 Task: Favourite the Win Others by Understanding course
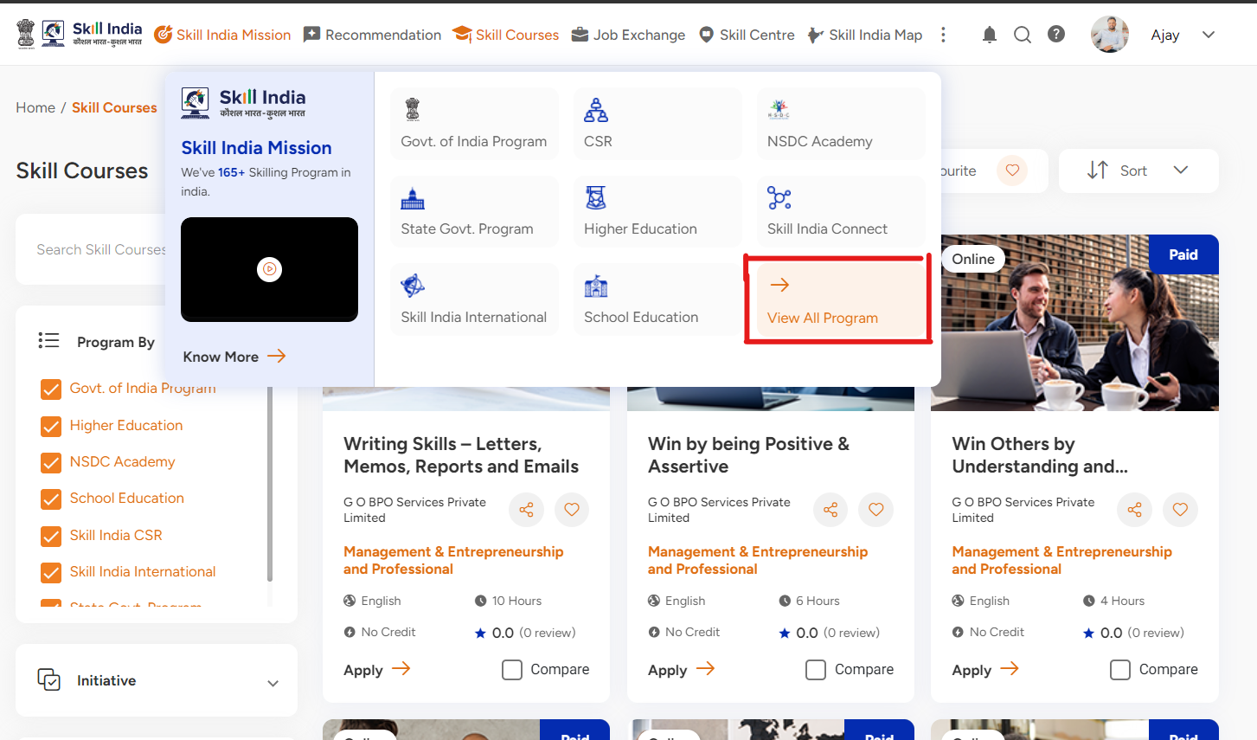[x=1181, y=510]
